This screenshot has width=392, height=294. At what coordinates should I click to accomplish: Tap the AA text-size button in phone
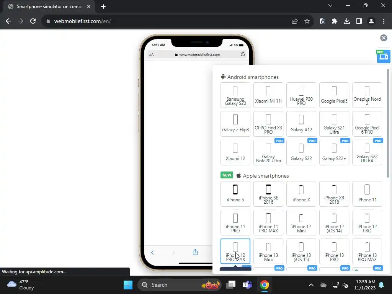click(151, 54)
